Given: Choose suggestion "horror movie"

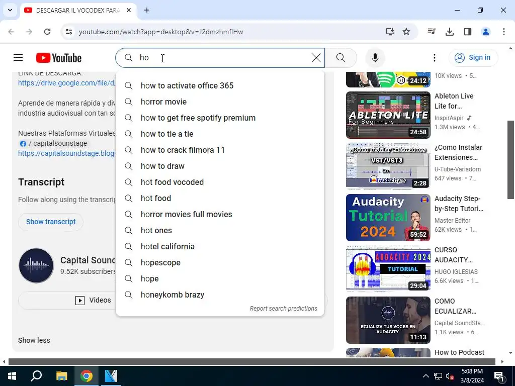Looking at the screenshot, I should (x=220, y=102).
